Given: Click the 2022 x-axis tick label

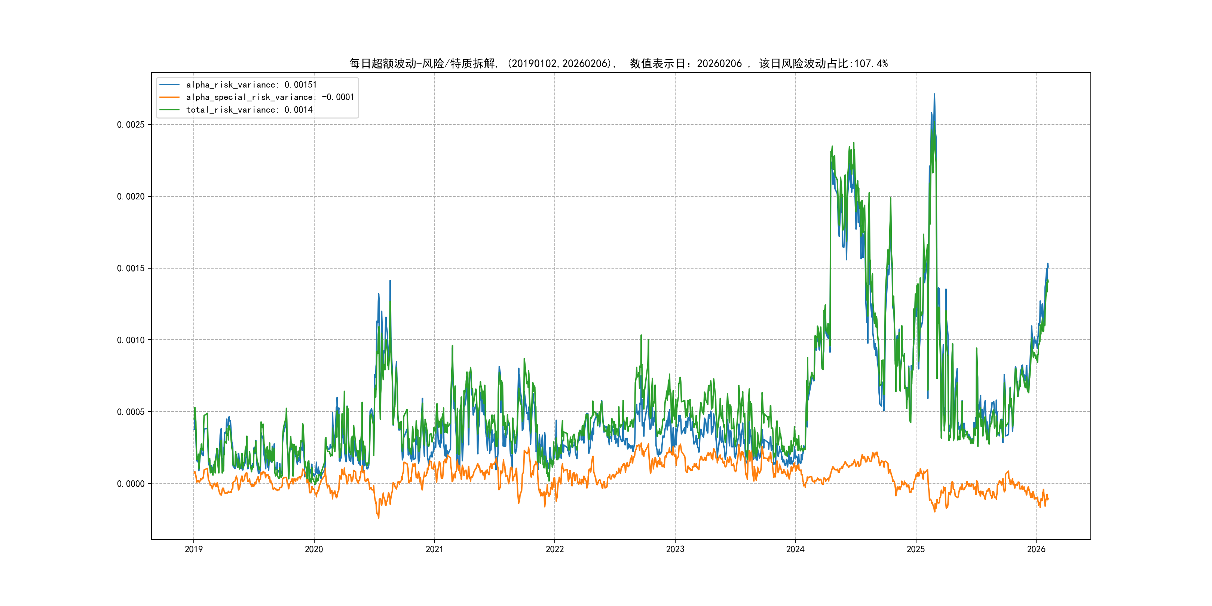Looking at the screenshot, I should click(x=554, y=549).
